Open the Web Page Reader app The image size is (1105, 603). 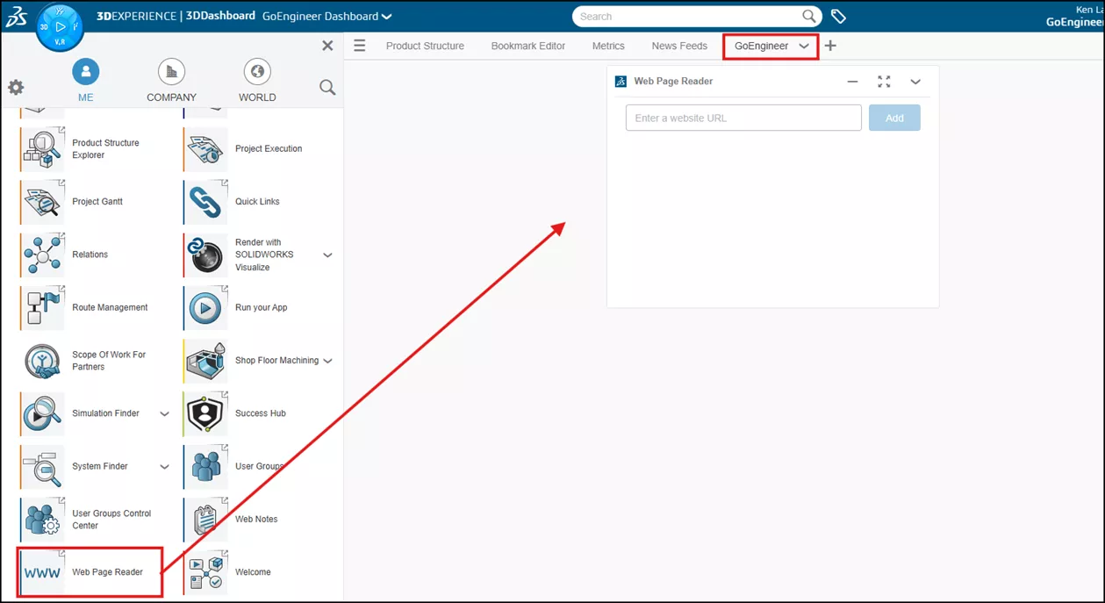[x=41, y=571]
